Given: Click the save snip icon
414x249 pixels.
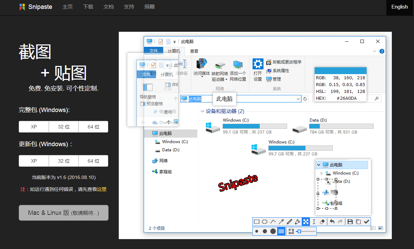Looking at the screenshot, I should [350, 222].
